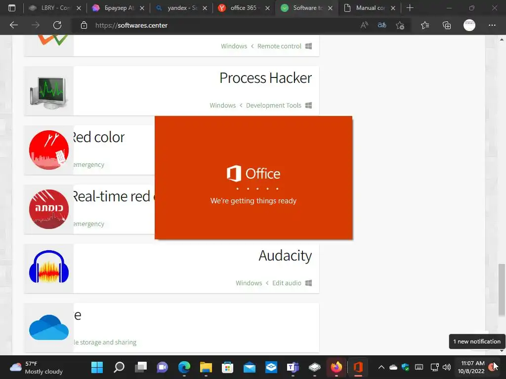Click emergency category under Real-time red
The image size is (506, 379).
pos(89,224)
